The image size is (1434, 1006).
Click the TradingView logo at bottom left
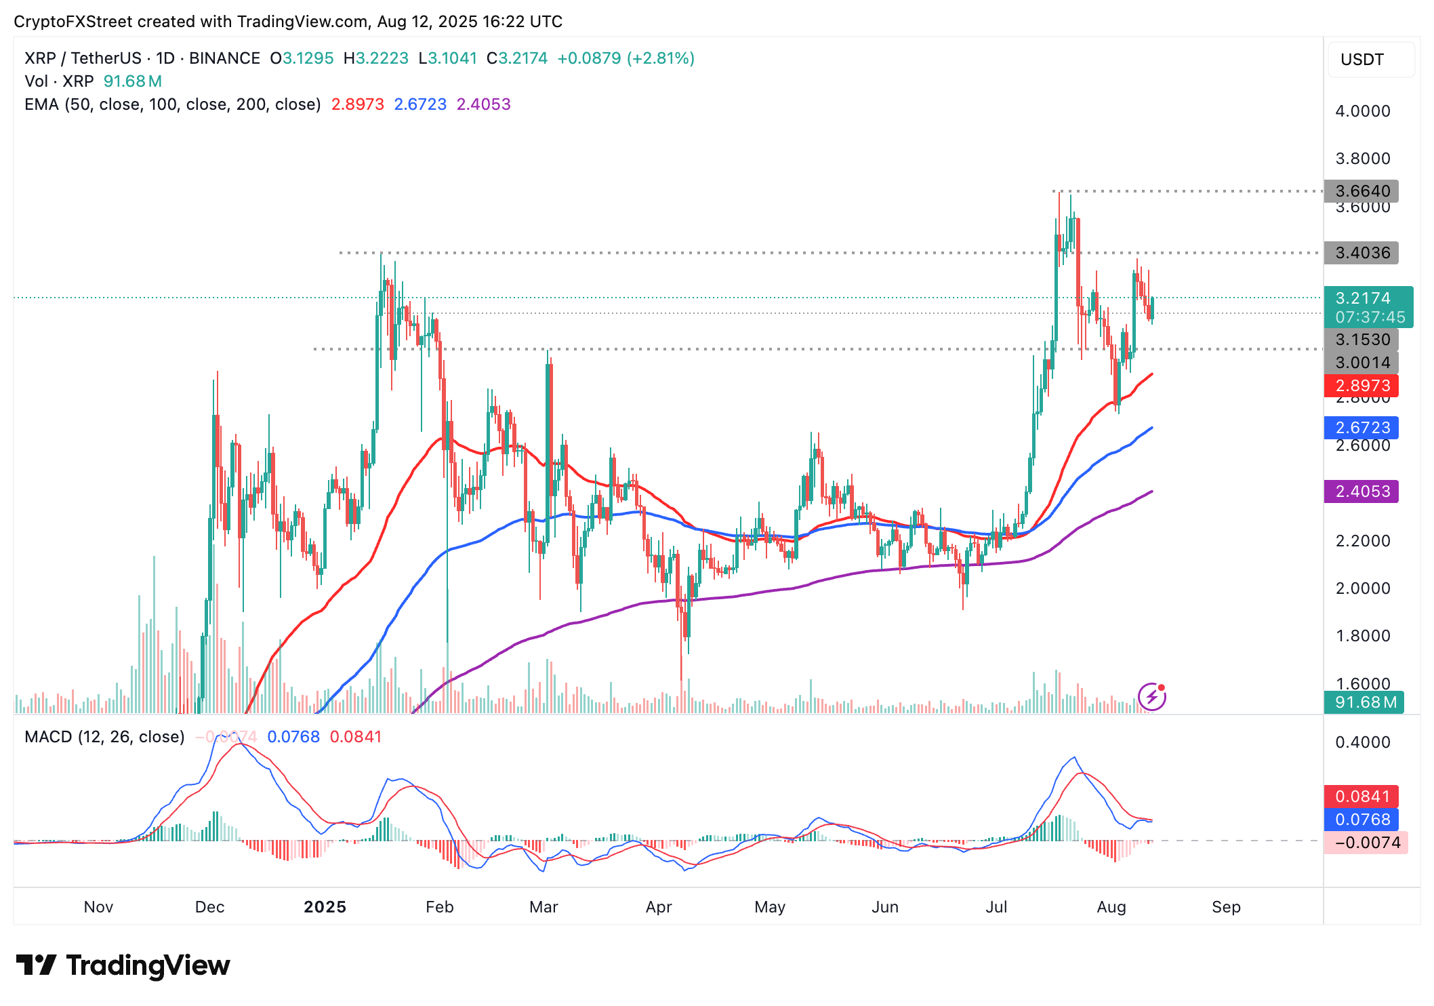[x=123, y=965]
